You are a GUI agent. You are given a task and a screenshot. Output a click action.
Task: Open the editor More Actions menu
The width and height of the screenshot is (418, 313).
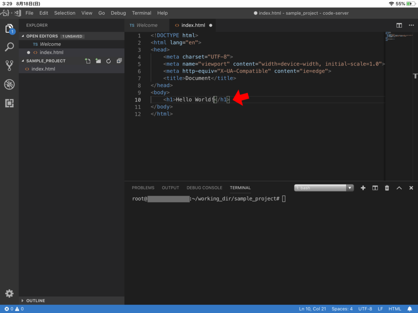click(x=411, y=25)
